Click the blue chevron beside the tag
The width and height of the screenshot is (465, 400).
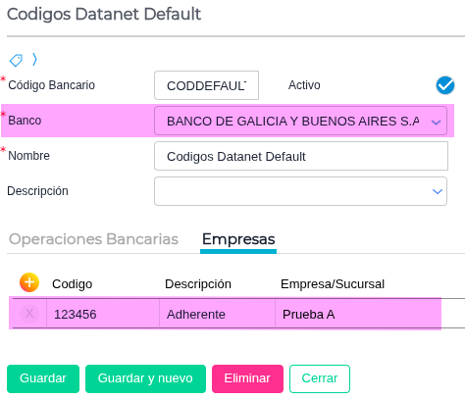click(x=34, y=60)
